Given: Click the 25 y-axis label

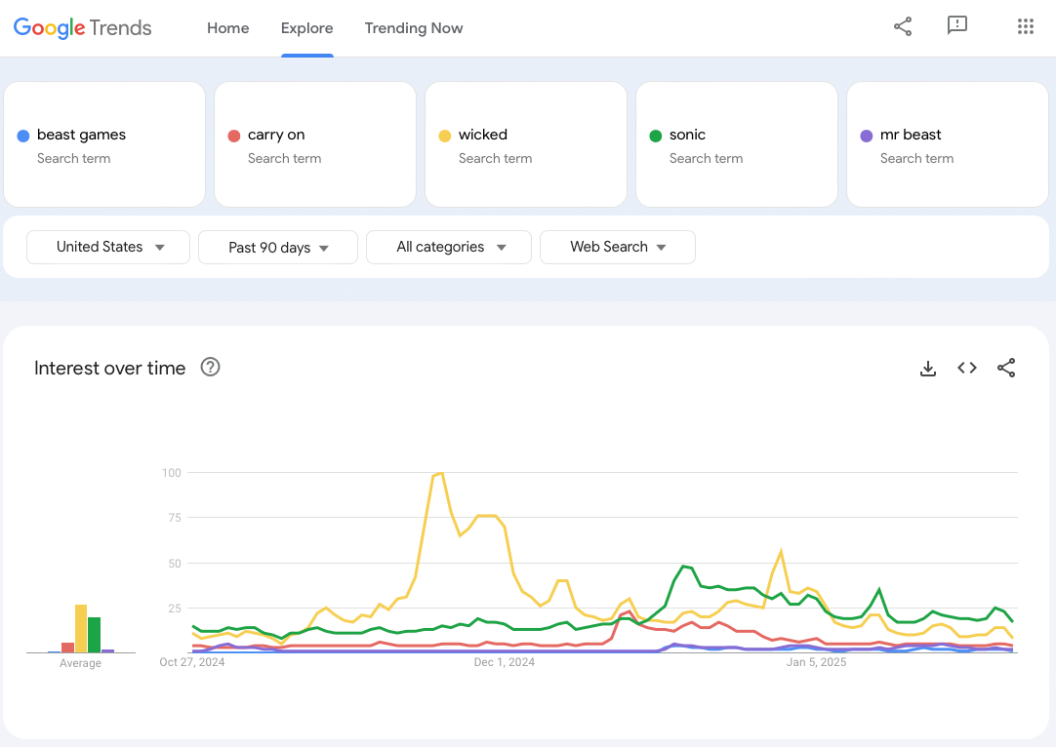Looking at the screenshot, I should point(175,609).
